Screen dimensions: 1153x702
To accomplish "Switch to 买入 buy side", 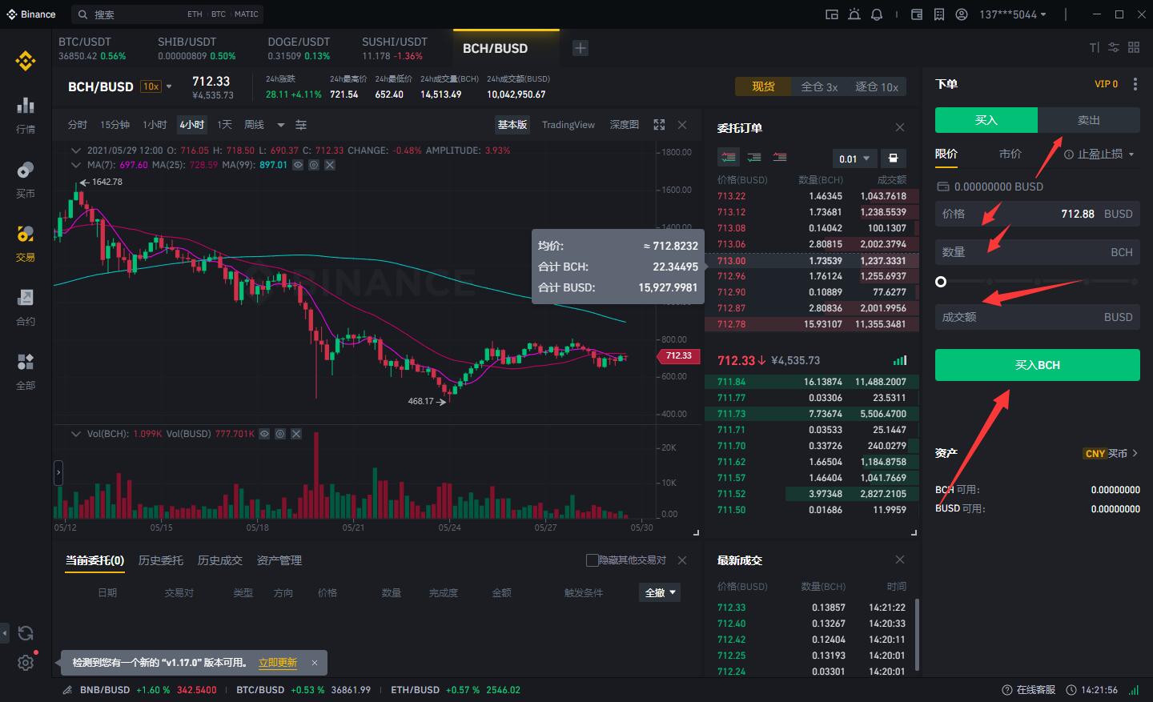I will [x=986, y=120].
